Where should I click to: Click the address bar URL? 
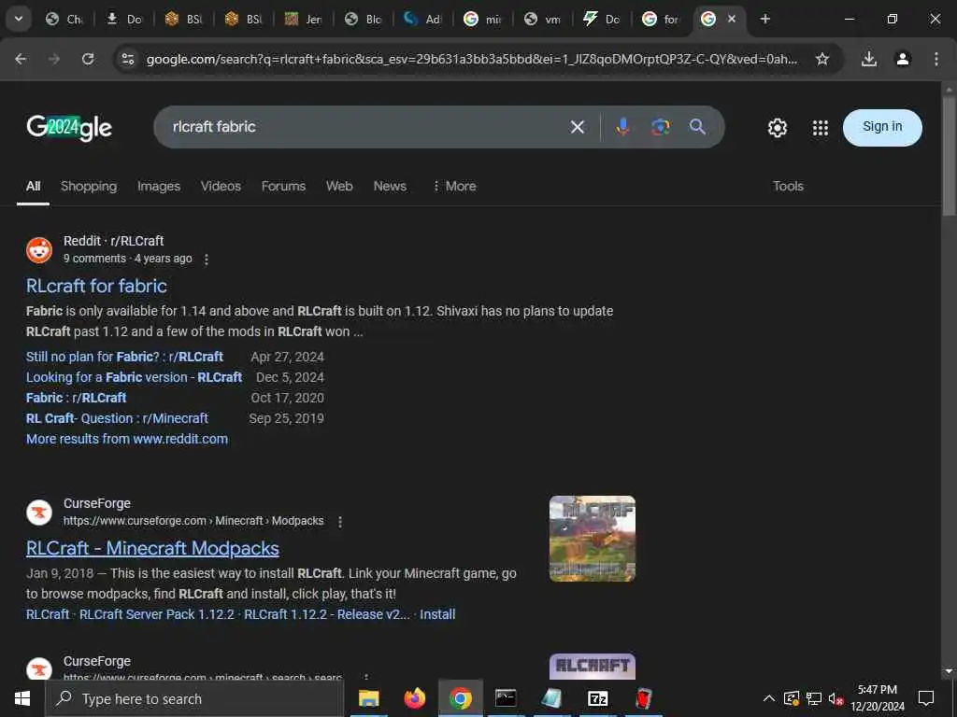471,59
